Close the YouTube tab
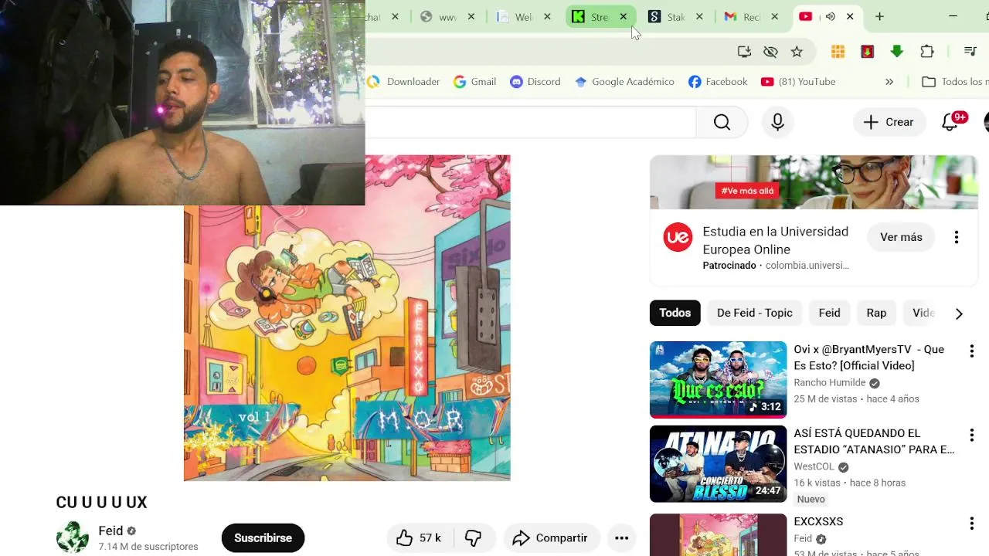989x556 pixels. [x=850, y=16]
